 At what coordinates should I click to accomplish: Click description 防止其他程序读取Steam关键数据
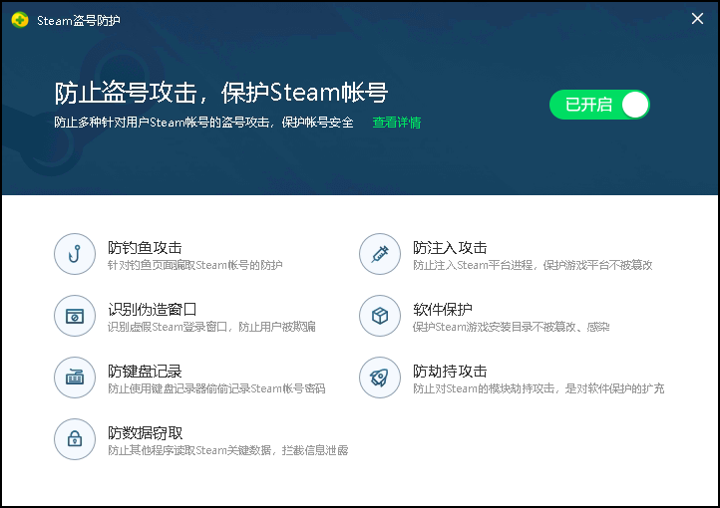tap(189, 450)
